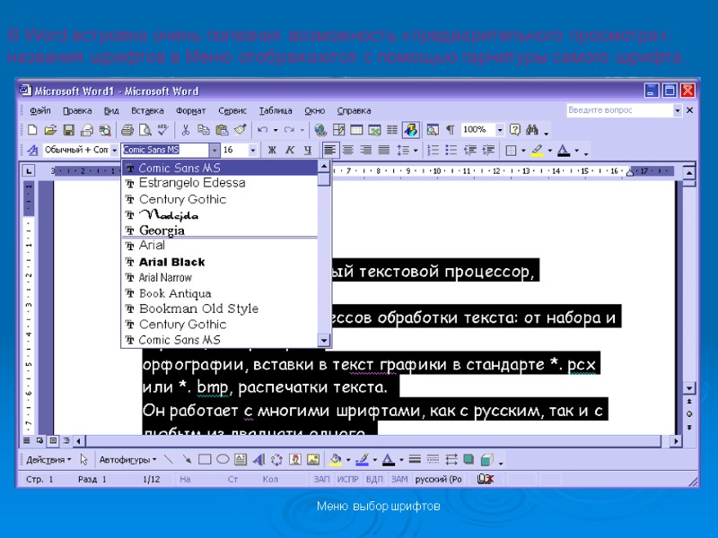Toggle justified text alignment
The height and width of the screenshot is (538, 718).
pyautogui.click(x=384, y=150)
